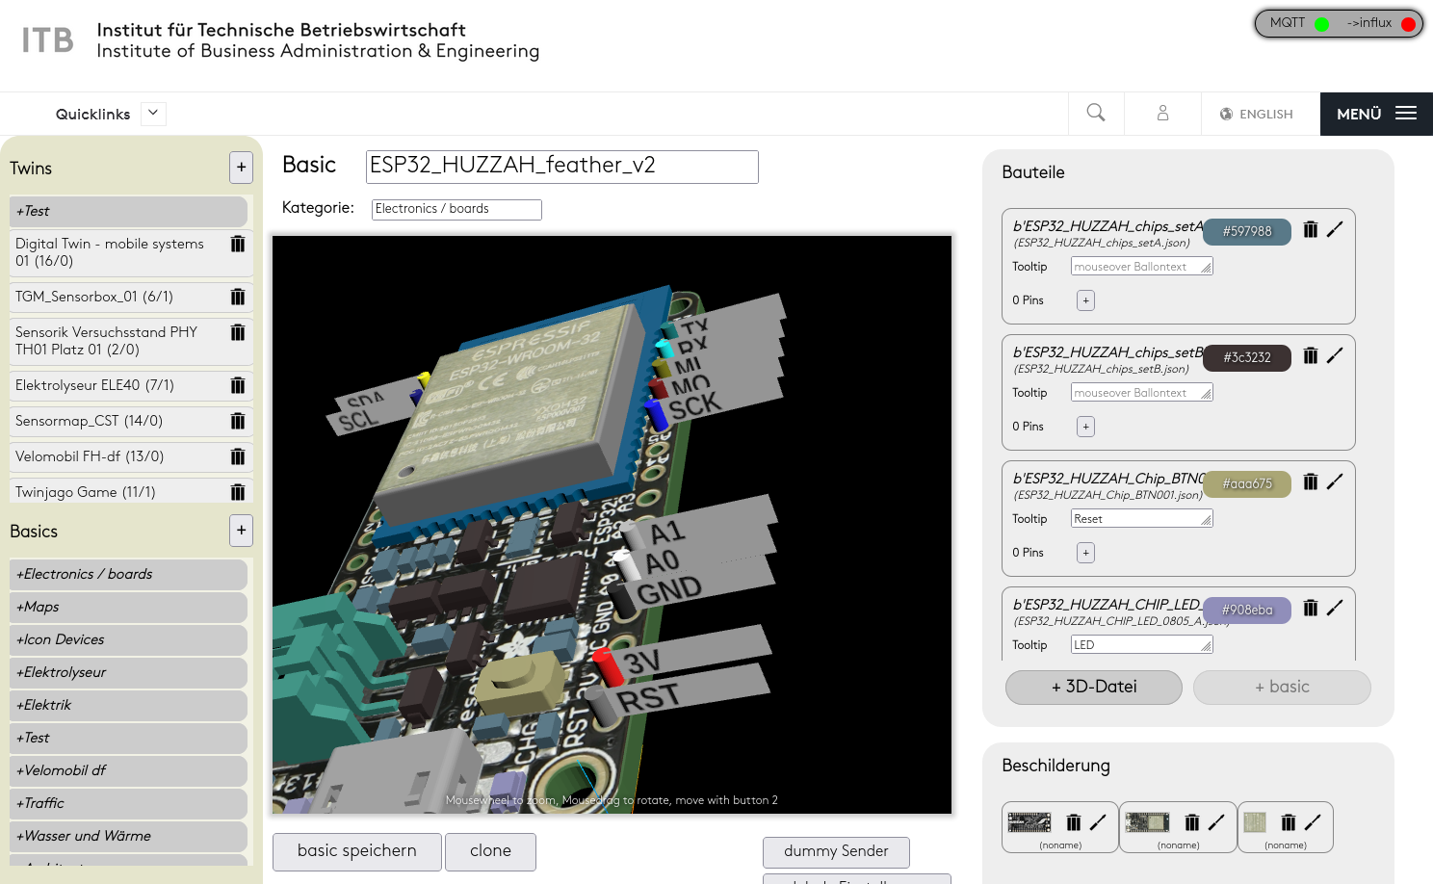The image size is (1433, 884).
Task: Edit ESP32_HUZZAH_chips_setB with the pencil icon
Action: 1335,356
